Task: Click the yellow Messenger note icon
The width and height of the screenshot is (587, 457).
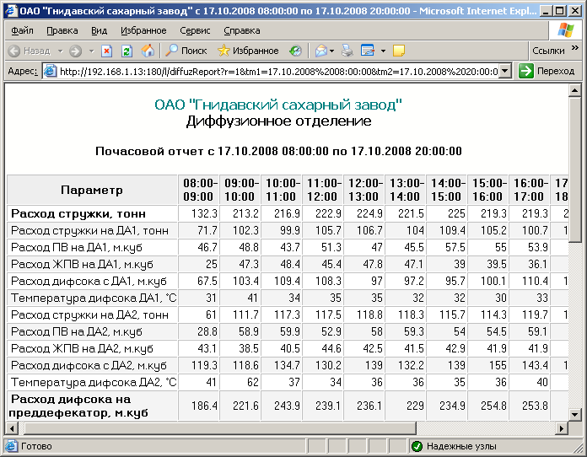Action: click(399, 51)
